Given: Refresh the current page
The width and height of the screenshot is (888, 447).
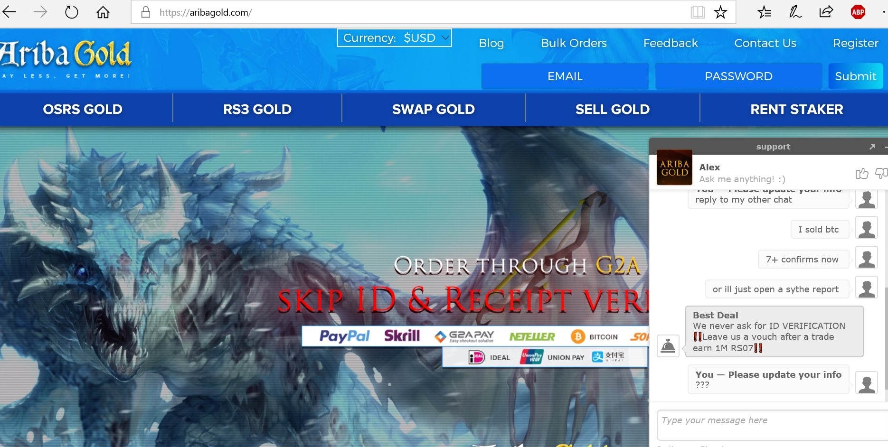Looking at the screenshot, I should click(72, 12).
